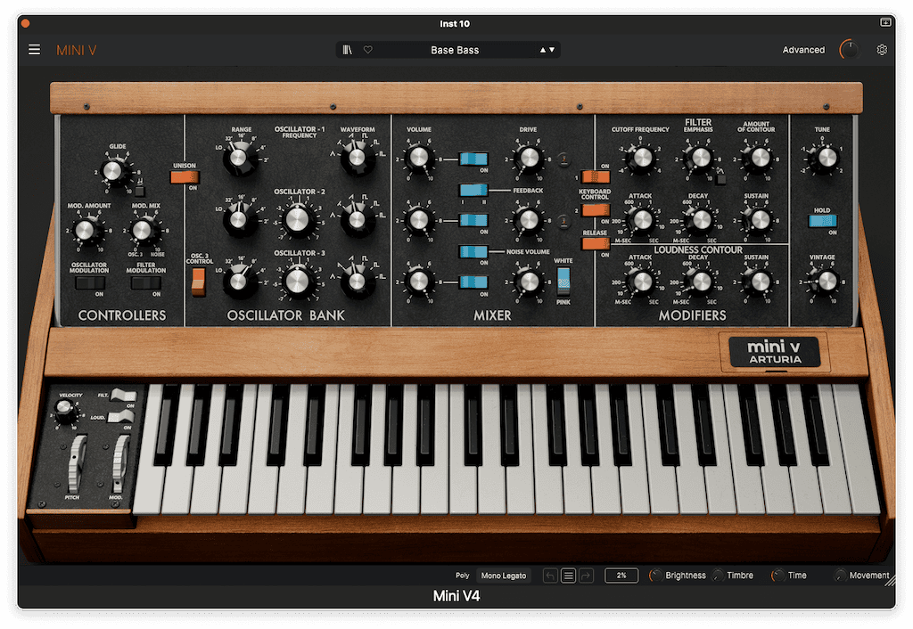Open the Mono Legato voice mode dropdown
The height and width of the screenshot is (629, 913).
(504, 576)
